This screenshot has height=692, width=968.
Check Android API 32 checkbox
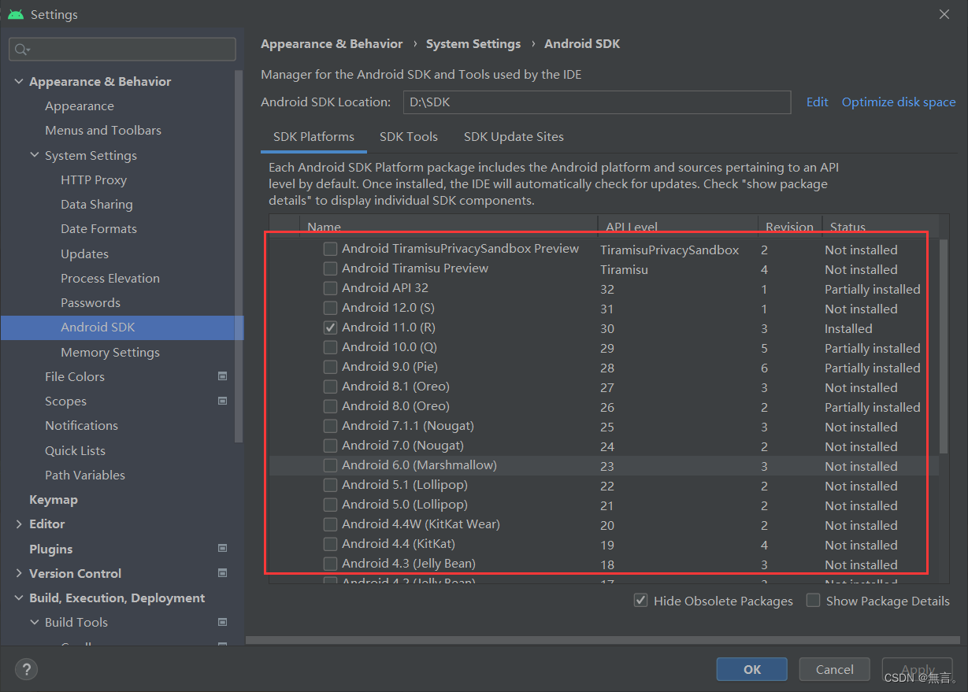[331, 288]
